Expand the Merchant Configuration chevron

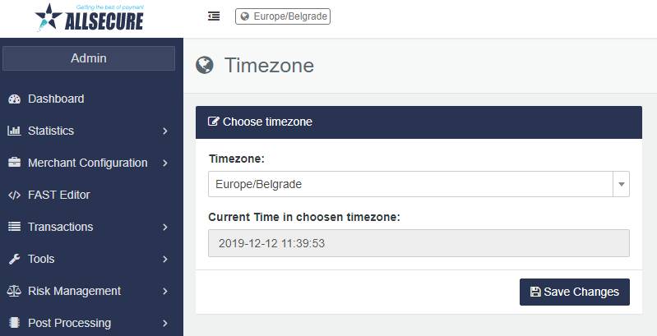pyautogui.click(x=165, y=163)
